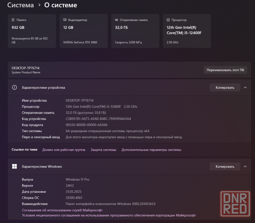Viewport: 255px width, 223px height.
Task: Click the Windows logo icon
Action: [14, 166]
